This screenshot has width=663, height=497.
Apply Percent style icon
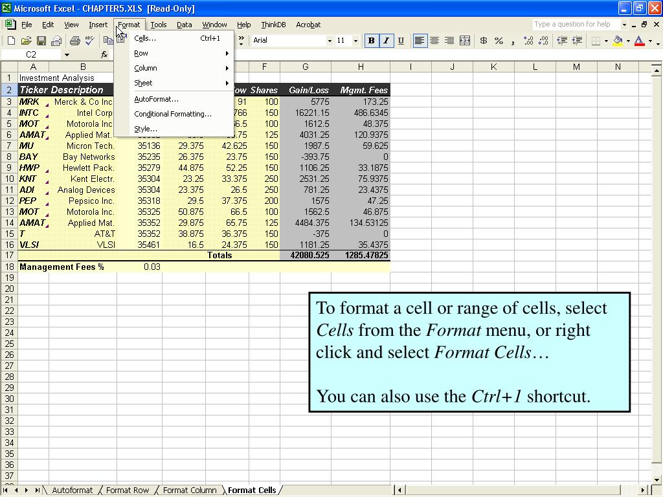click(499, 41)
